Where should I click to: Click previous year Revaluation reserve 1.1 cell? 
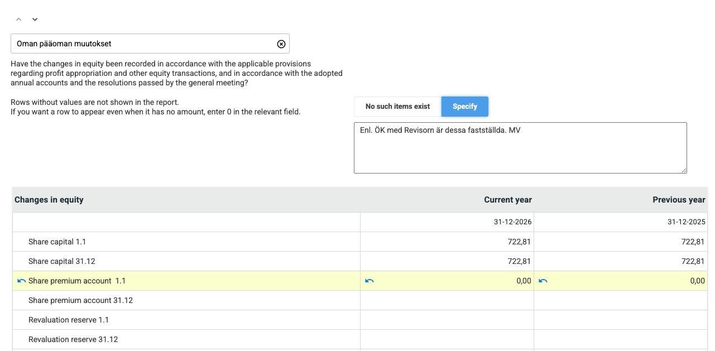621,320
